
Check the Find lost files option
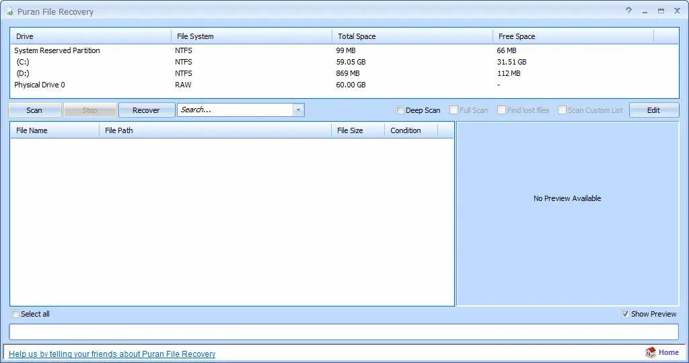[501, 110]
